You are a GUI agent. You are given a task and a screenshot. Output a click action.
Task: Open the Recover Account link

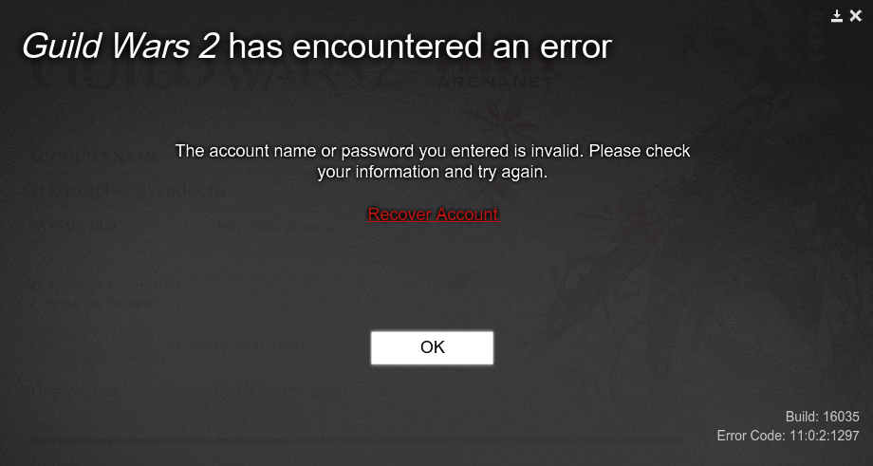point(433,214)
